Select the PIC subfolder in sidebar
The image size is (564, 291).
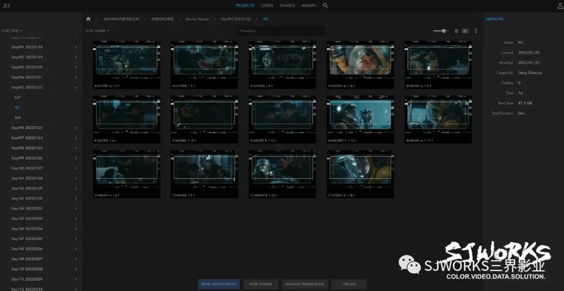point(17,107)
